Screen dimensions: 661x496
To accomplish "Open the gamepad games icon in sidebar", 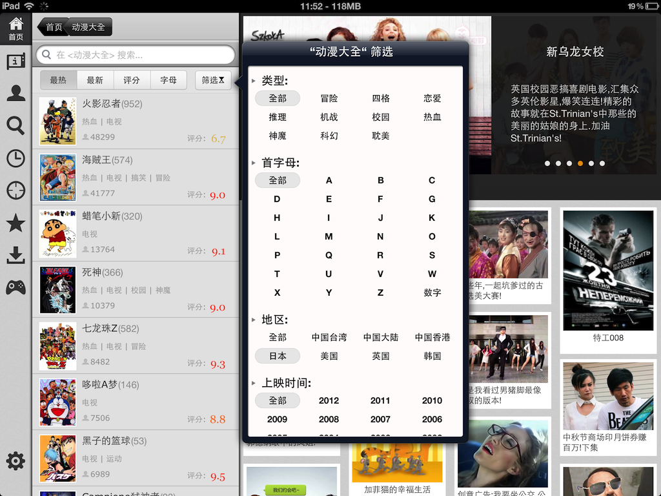I will (x=15, y=287).
